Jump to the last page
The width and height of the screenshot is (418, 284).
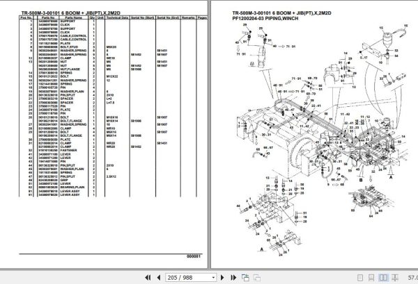click(233, 278)
